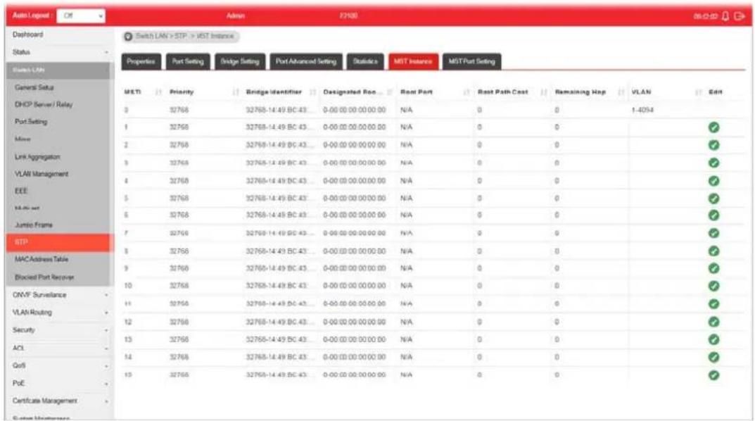The width and height of the screenshot is (755, 421).
Task: Edit MST instance 1
Action: pos(713,127)
